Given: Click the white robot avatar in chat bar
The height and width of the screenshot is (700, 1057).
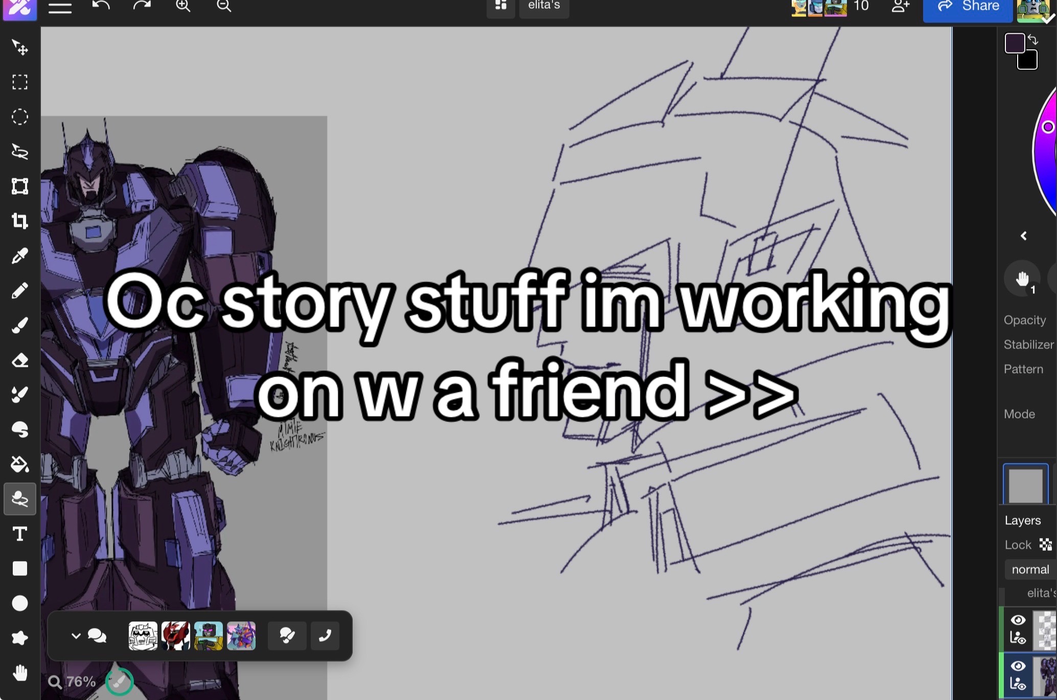Looking at the screenshot, I should coord(143,636).
